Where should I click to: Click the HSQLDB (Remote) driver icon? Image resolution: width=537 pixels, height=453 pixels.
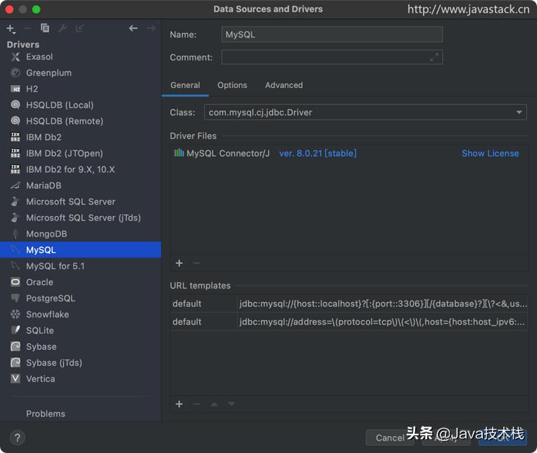point(15,121)
